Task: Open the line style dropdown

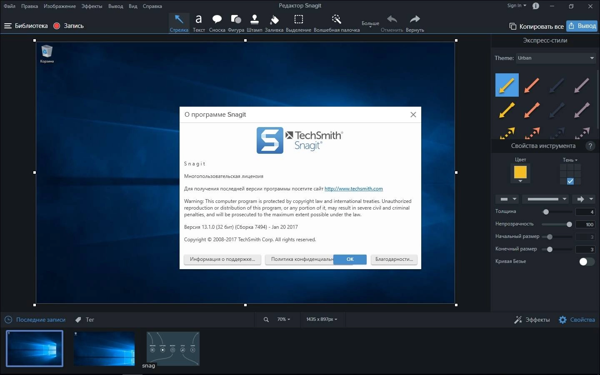Action: [x=546, y=199]
